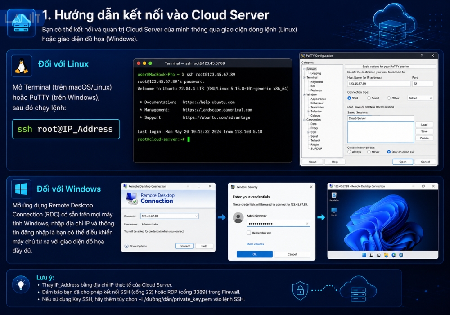Open Task View on the remote taskbar
Image resolution: width=450 pixels, height=315 pixels.
pos(379,255)
